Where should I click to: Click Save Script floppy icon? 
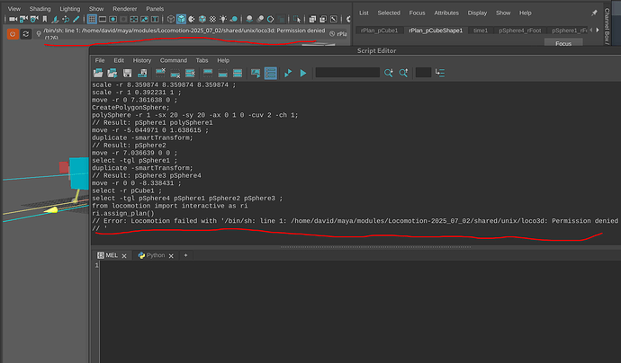point(127,73)
